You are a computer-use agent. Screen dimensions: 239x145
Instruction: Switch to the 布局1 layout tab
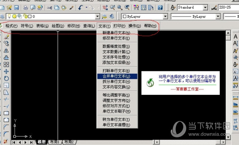coord(55,142)
